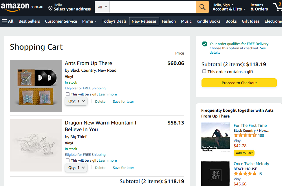Open the Qty dropdown for Dragon New Warm Mountain
282x186 pixels.
tap(76, 167)
